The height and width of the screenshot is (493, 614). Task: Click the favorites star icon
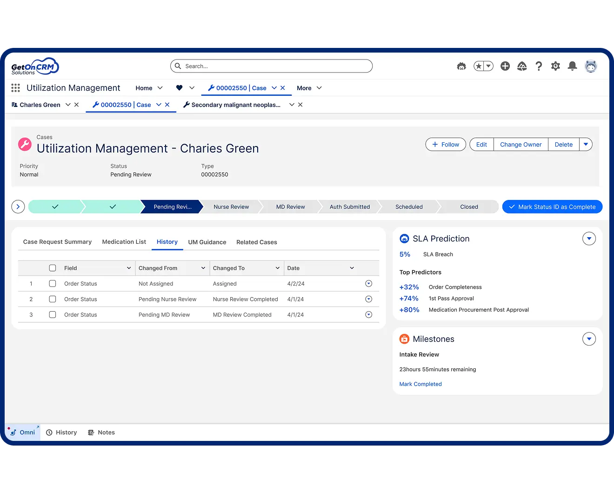click(479, 67)
